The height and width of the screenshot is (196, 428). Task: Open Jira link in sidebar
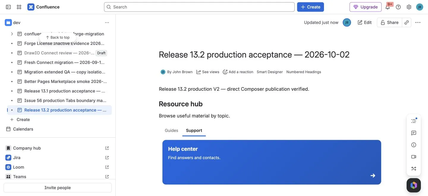click(17, 158)
